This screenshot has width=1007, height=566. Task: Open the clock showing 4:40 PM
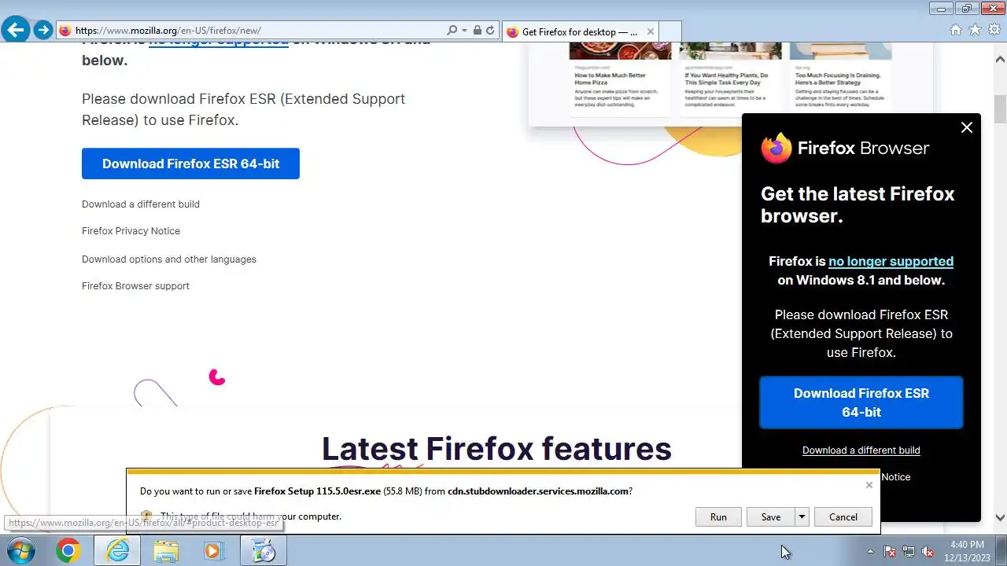click(x=967, y=551)
